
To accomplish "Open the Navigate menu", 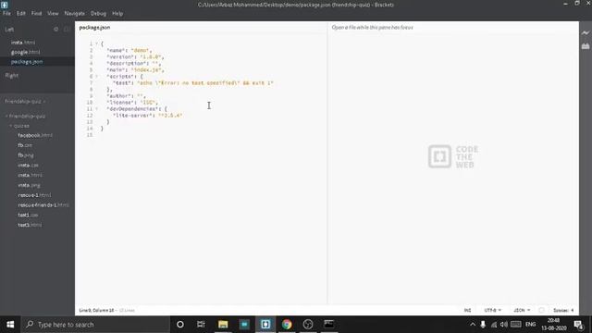I will click(75, 13).
